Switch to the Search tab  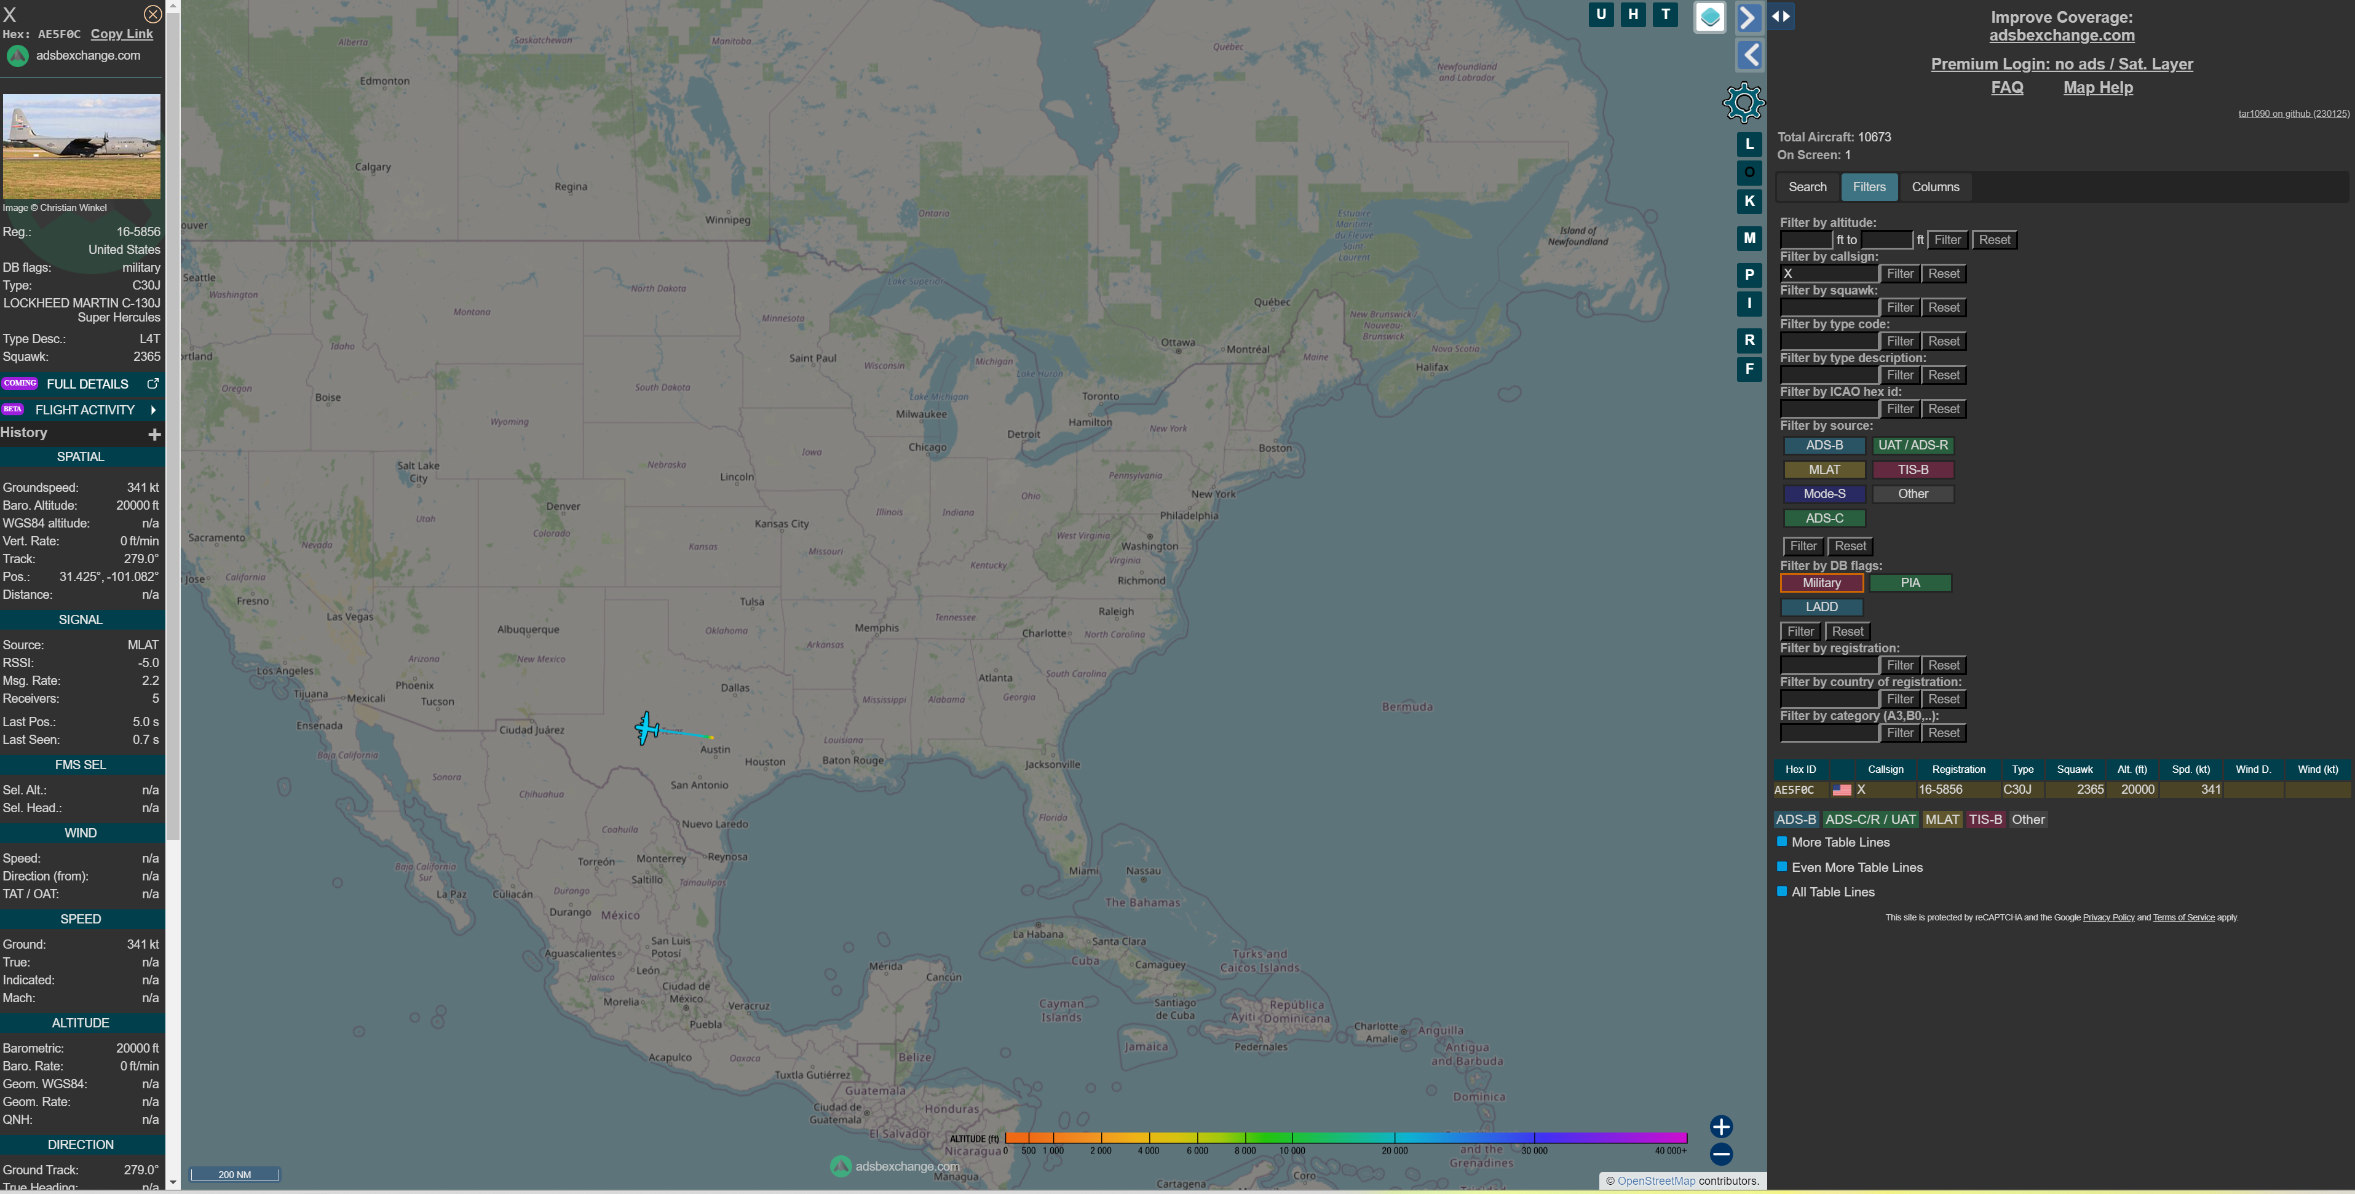point(1807,186)
